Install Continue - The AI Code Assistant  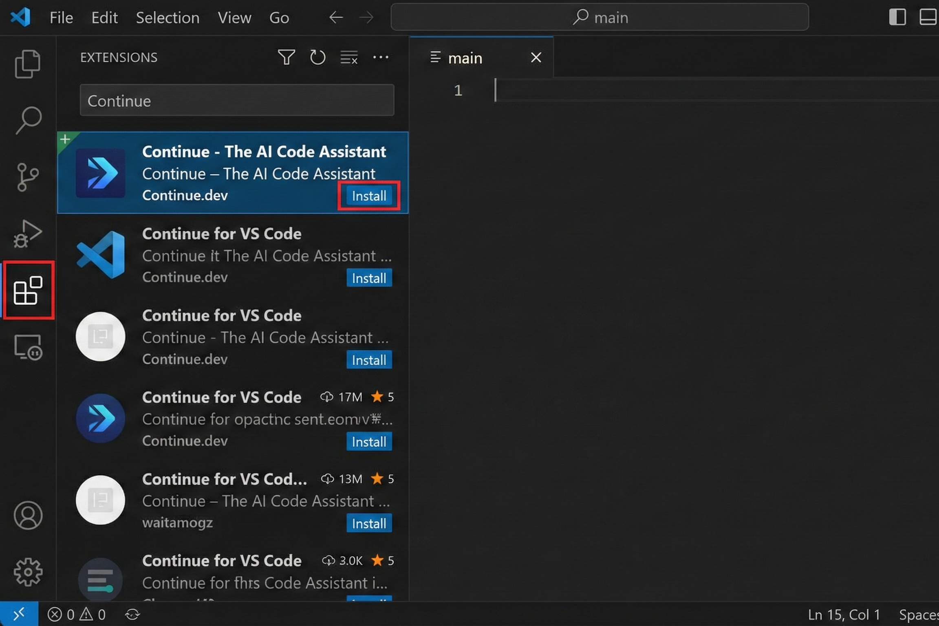click(369, 196)
